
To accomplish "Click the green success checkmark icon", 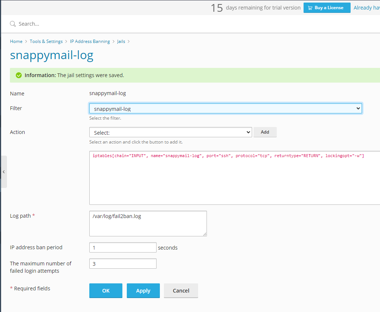I will point(19,75).
